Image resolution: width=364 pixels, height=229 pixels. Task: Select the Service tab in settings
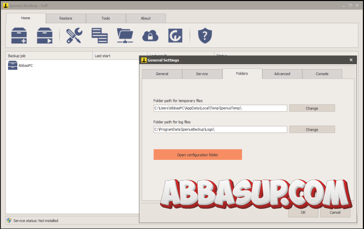[x=202, y=74]
